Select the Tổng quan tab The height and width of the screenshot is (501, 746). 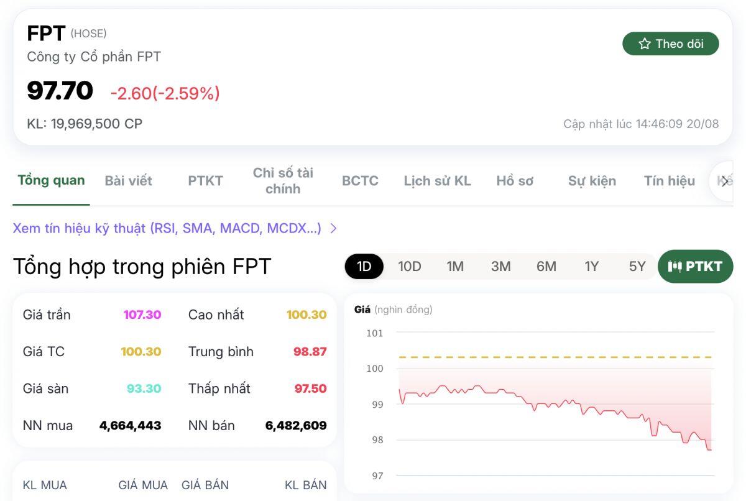coord(50,180)
